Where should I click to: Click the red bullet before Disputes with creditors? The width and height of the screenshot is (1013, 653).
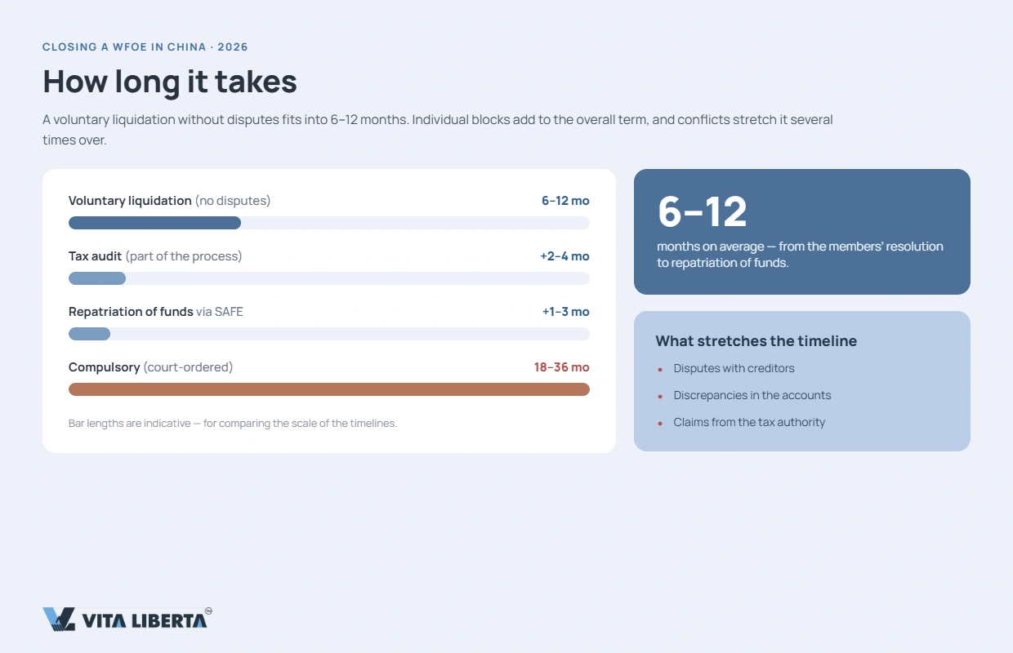tap(660, 369)
